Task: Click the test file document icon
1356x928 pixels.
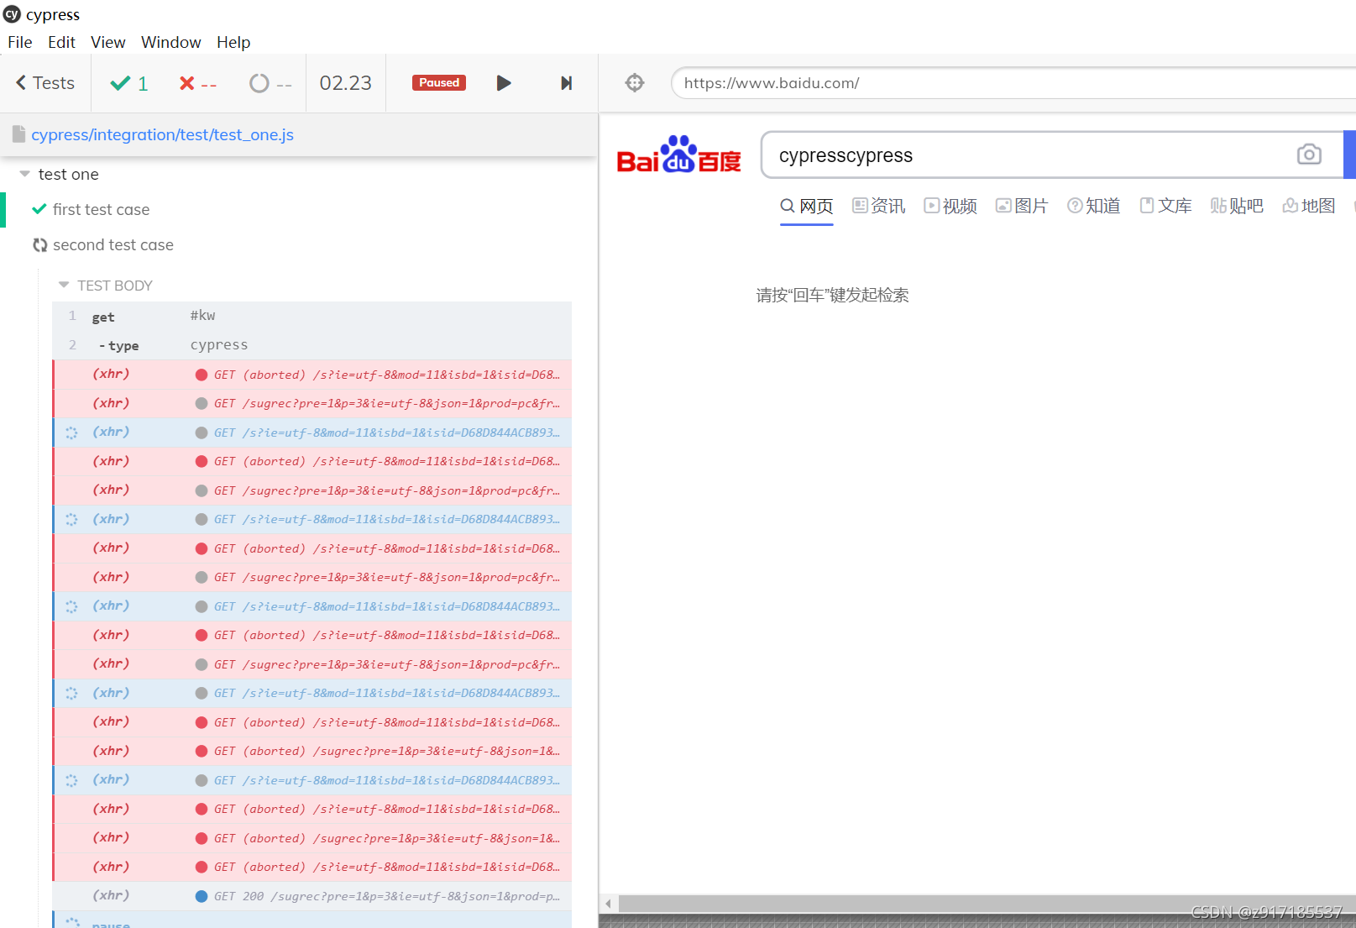Action: pos(18,134)
